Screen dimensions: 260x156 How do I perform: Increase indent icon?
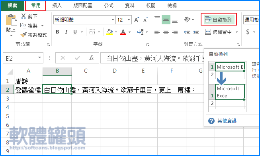196,32
